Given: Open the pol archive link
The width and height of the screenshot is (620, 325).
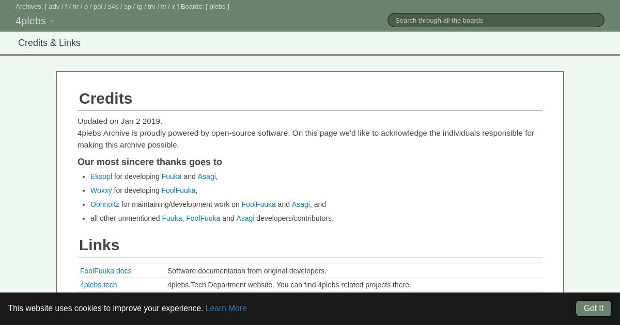Looking at the screenshot, I should click(x=98, y=7).
